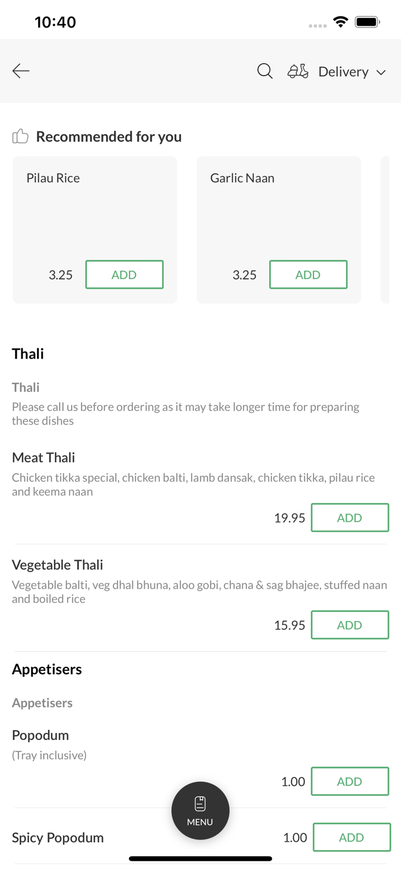Tap the delivery scooter icon

297,71
